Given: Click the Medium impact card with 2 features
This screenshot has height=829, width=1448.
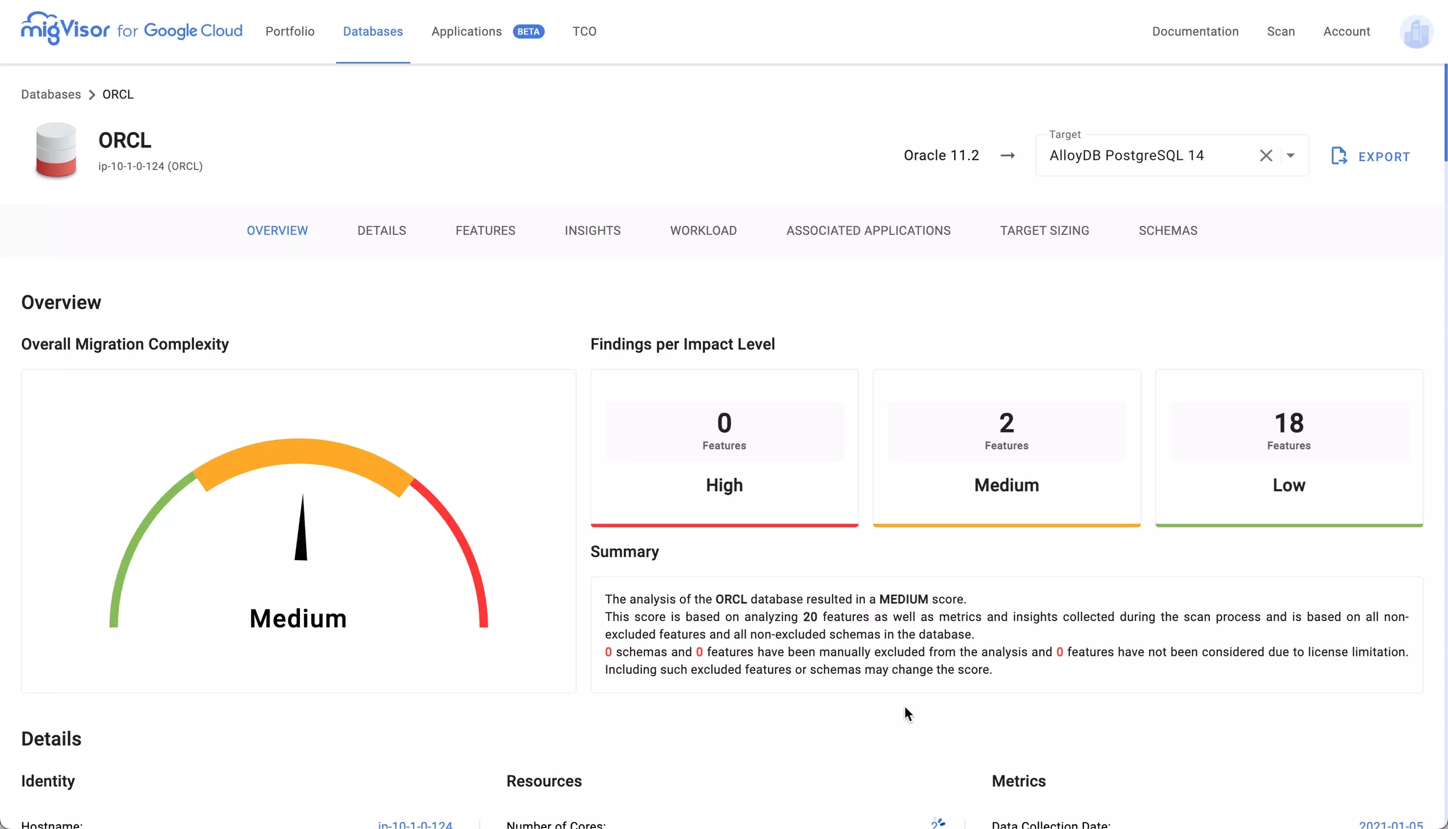Looking at the screenshot, I should pyautogui.click(x=1006, y=448).
